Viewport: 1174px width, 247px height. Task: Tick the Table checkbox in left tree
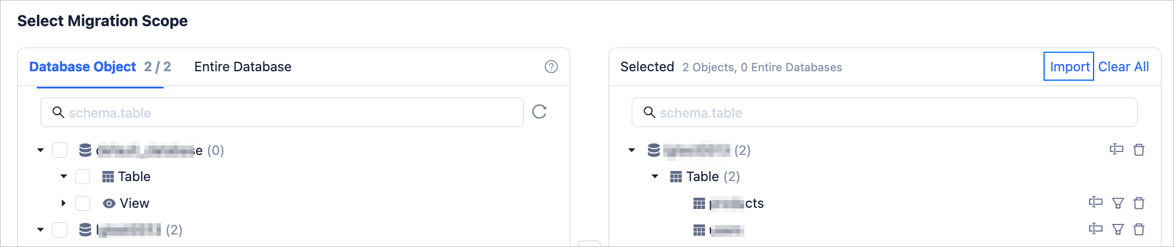[x=83, y=176]
